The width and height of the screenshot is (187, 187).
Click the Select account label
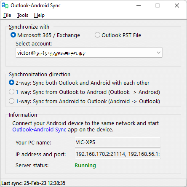(x=34, y=44)
